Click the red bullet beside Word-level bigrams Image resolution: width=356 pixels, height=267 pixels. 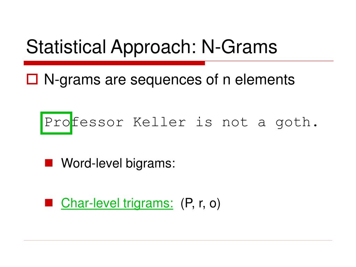49,163
